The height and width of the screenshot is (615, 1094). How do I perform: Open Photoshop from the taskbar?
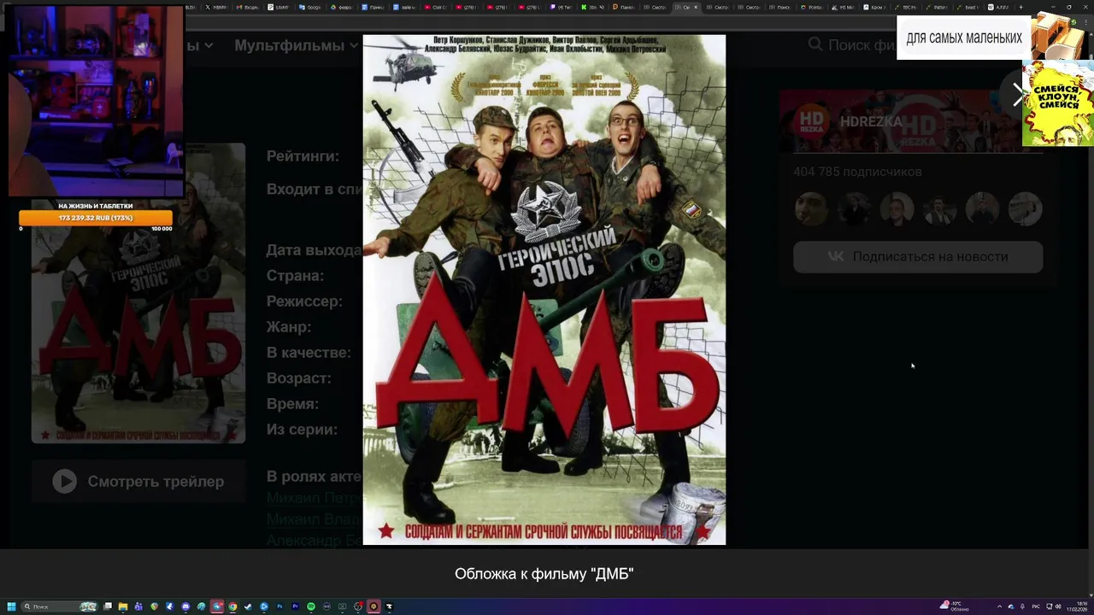[x=279, y=606]
